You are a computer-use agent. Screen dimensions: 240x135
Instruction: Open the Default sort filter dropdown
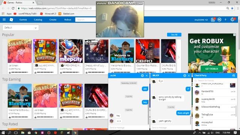21,28
